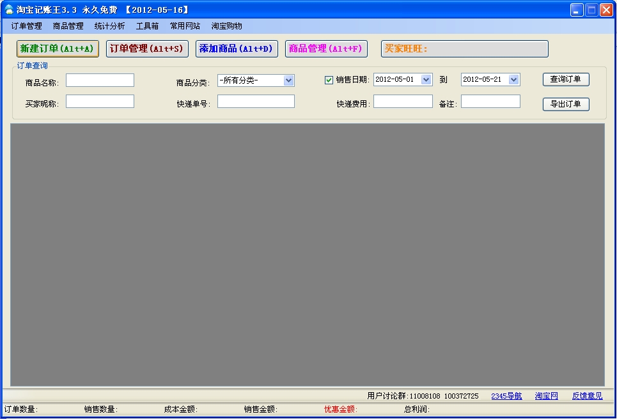Focus the 买家昵称 input field
617x419 pixels.
(100, 102)
